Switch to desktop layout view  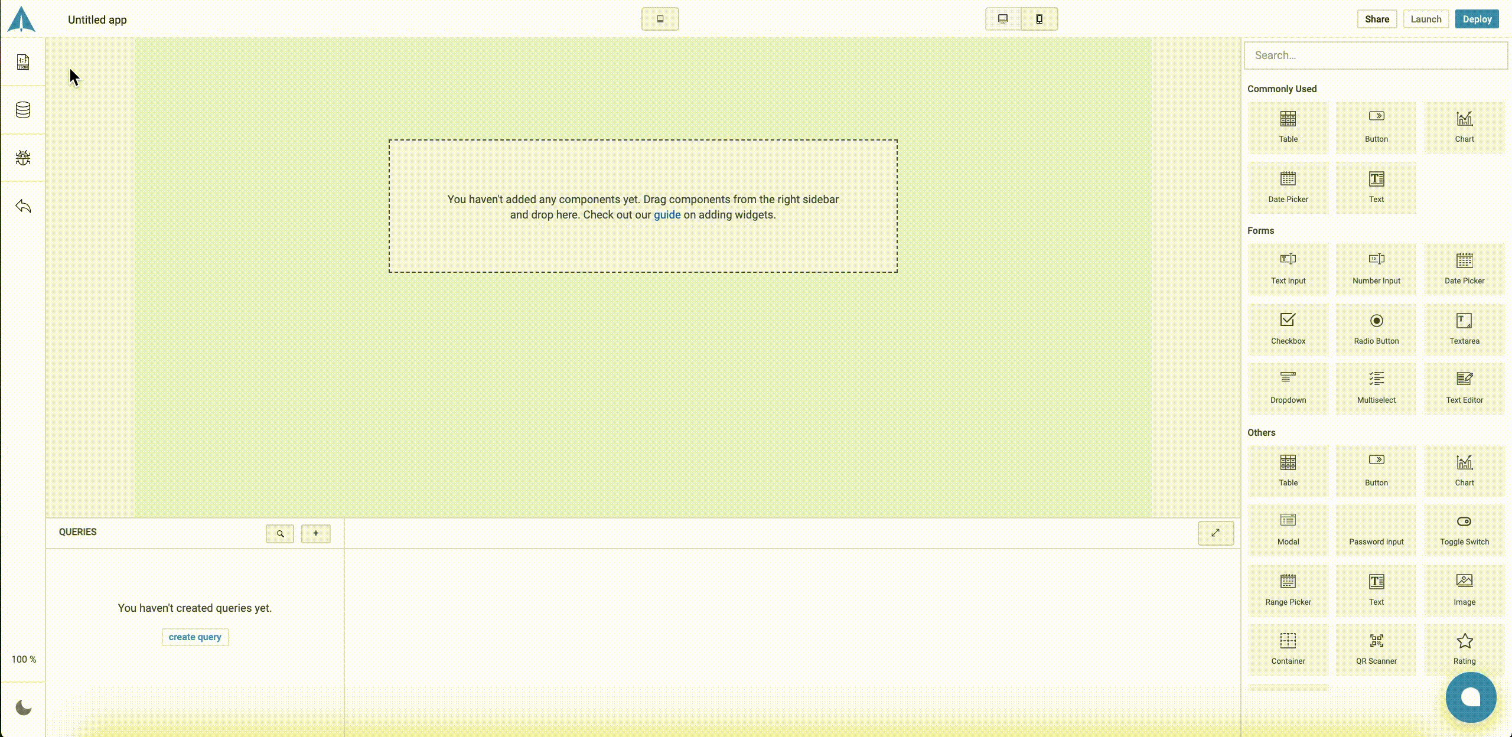(x=1003, y=19)
